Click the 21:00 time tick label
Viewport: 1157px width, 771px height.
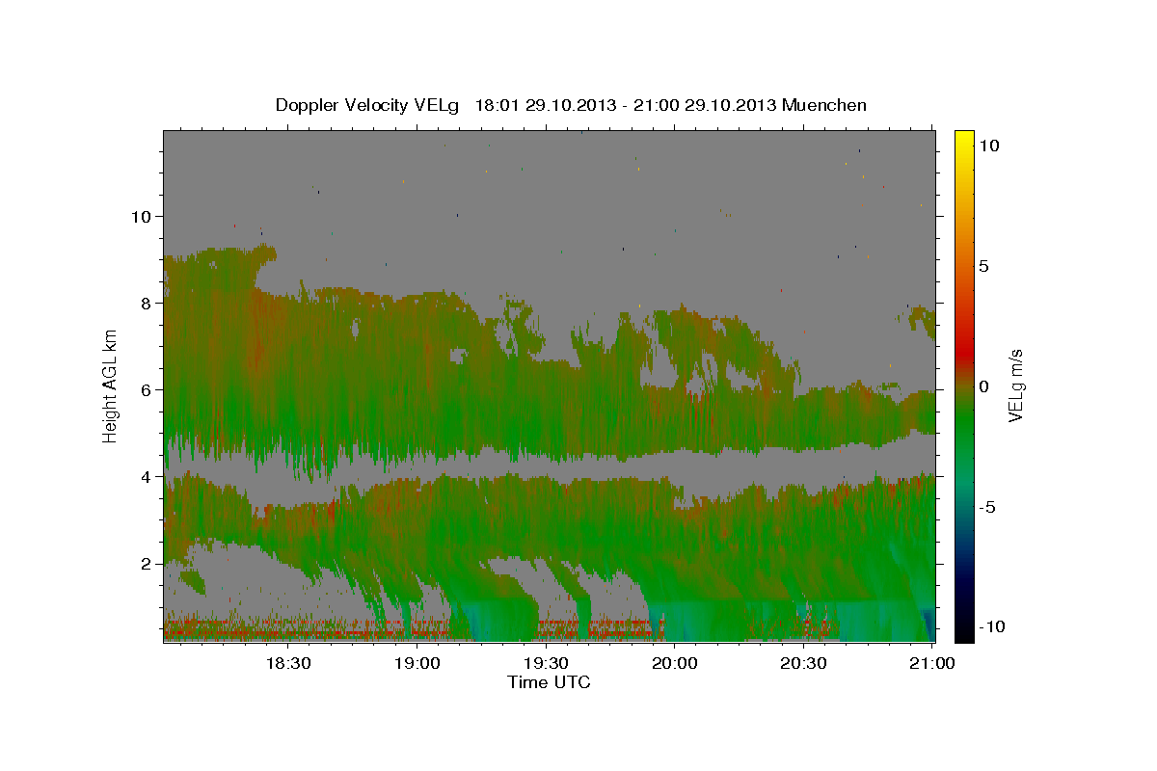point(932,663)
